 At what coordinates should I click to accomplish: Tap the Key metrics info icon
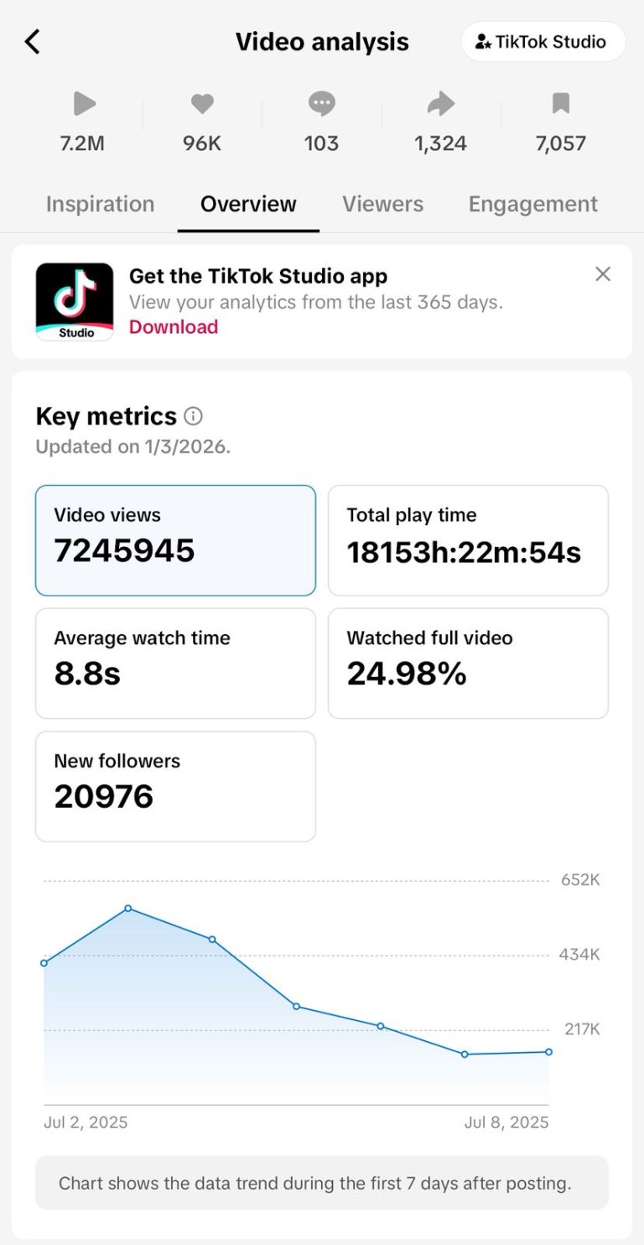(193, 416)
